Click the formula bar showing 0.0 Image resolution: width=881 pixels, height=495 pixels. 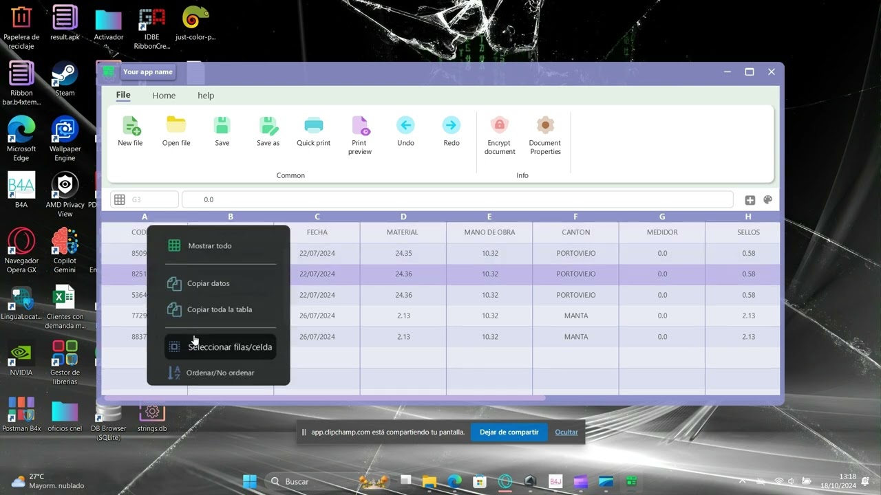coord(457,199)
